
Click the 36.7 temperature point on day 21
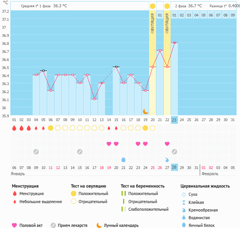click(x=160, y=50)
